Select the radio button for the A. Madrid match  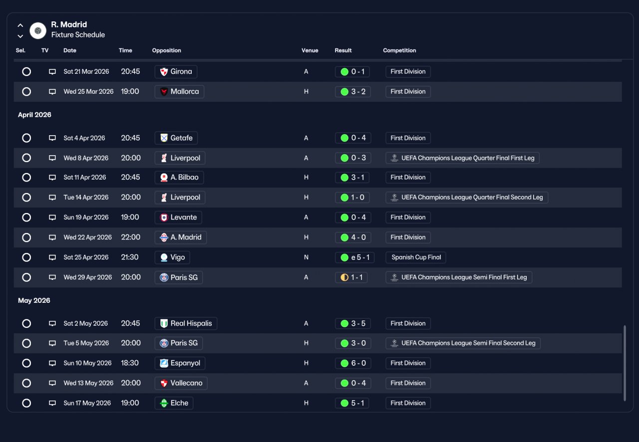tap(26, 237)
